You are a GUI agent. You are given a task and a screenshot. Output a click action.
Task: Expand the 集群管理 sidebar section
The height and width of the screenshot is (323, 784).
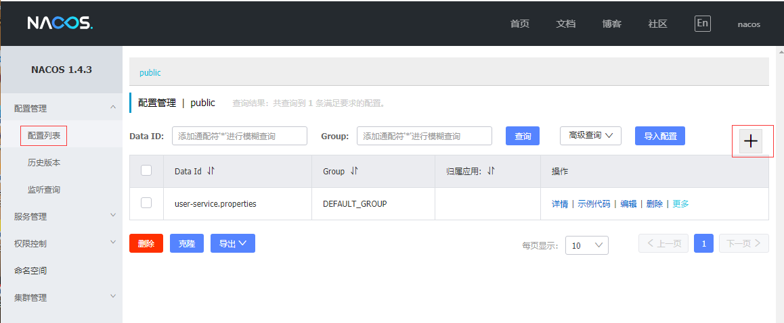pos(113,296)
